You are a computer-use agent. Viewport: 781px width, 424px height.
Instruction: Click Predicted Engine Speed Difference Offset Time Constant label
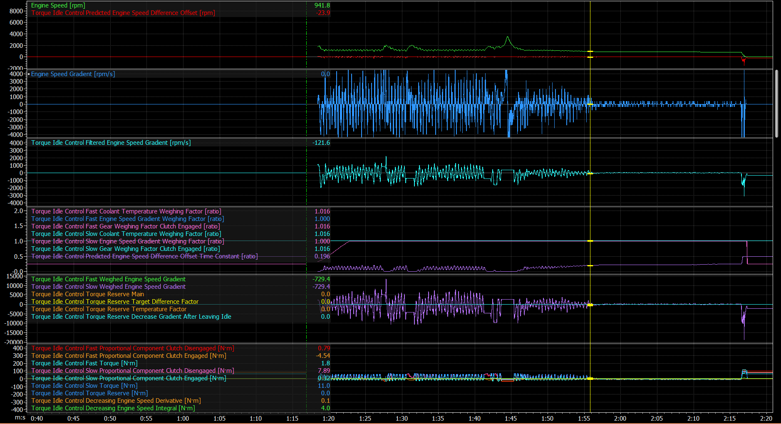(x=144, y=256)
